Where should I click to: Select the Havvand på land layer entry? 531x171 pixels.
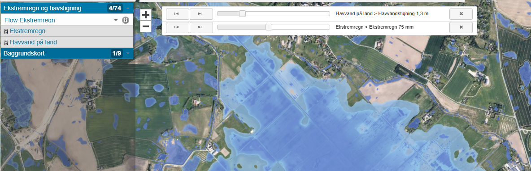[33, 42]
